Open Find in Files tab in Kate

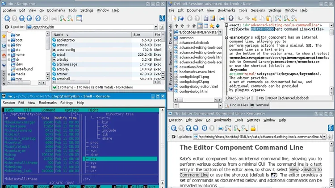click(236, 105)
